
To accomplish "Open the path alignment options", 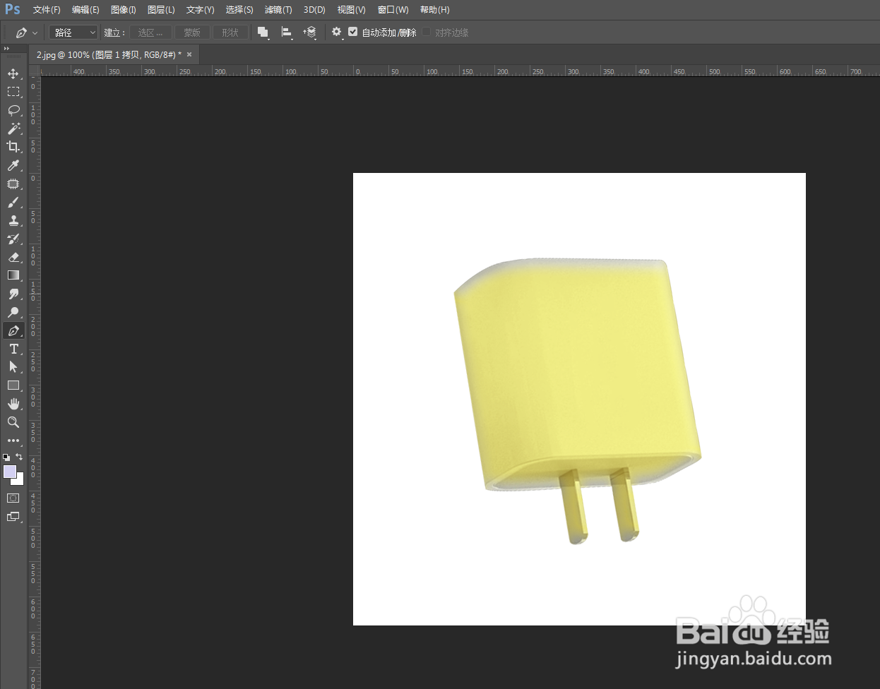I will [287, 32].
